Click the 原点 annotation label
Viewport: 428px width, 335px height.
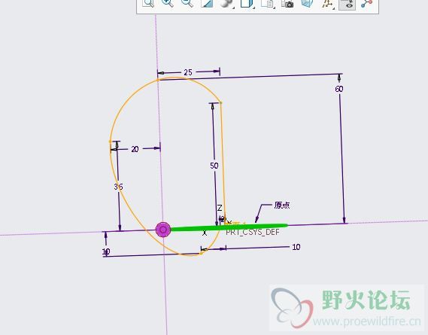click(x=282, y=206)
